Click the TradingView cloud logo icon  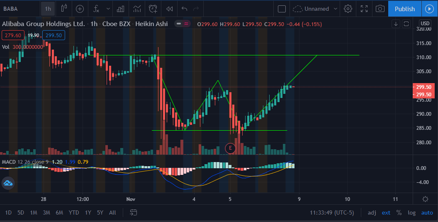pos(8,183)
